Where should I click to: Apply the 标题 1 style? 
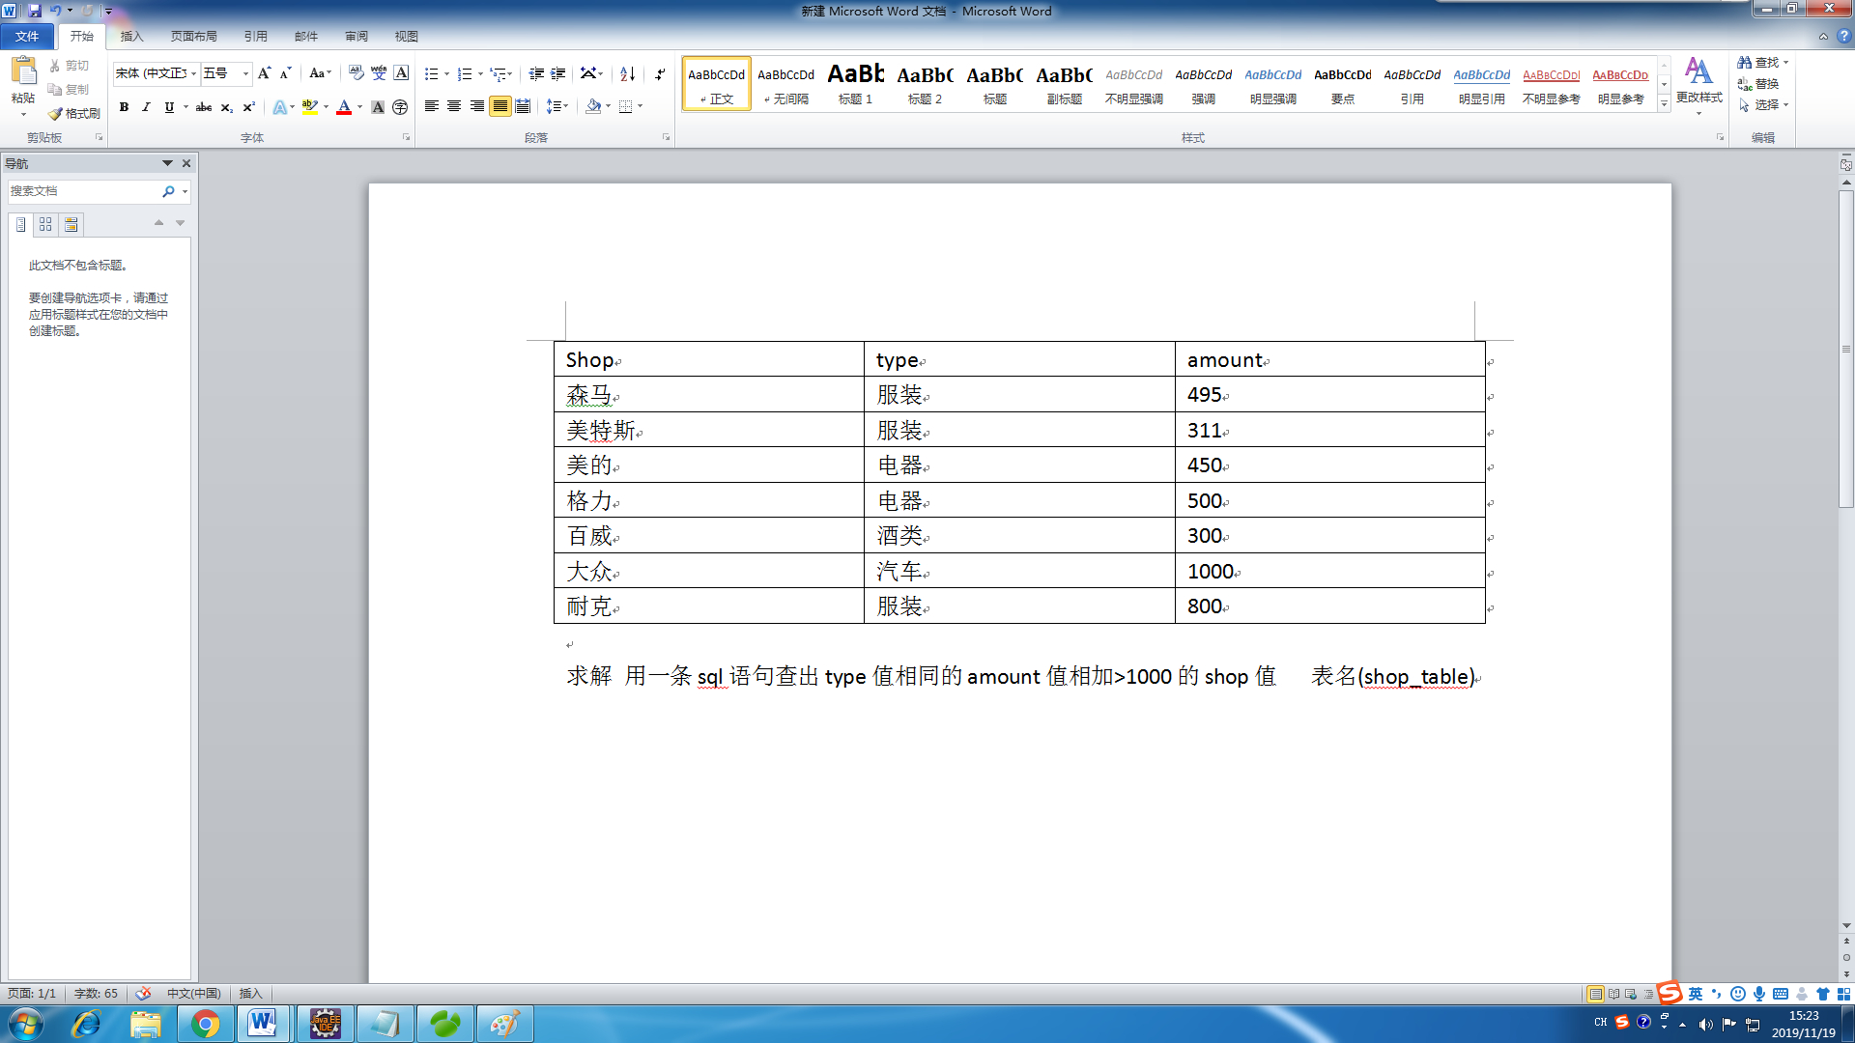tap(855, 84)
